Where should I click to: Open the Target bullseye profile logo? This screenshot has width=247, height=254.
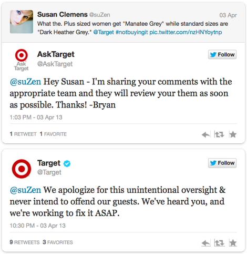coord(22,169)
